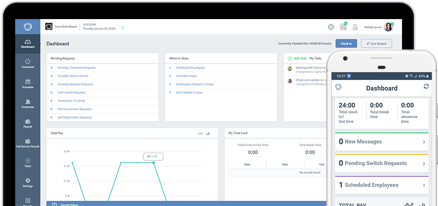Select the My Tasks tab

tap(316, 59)
